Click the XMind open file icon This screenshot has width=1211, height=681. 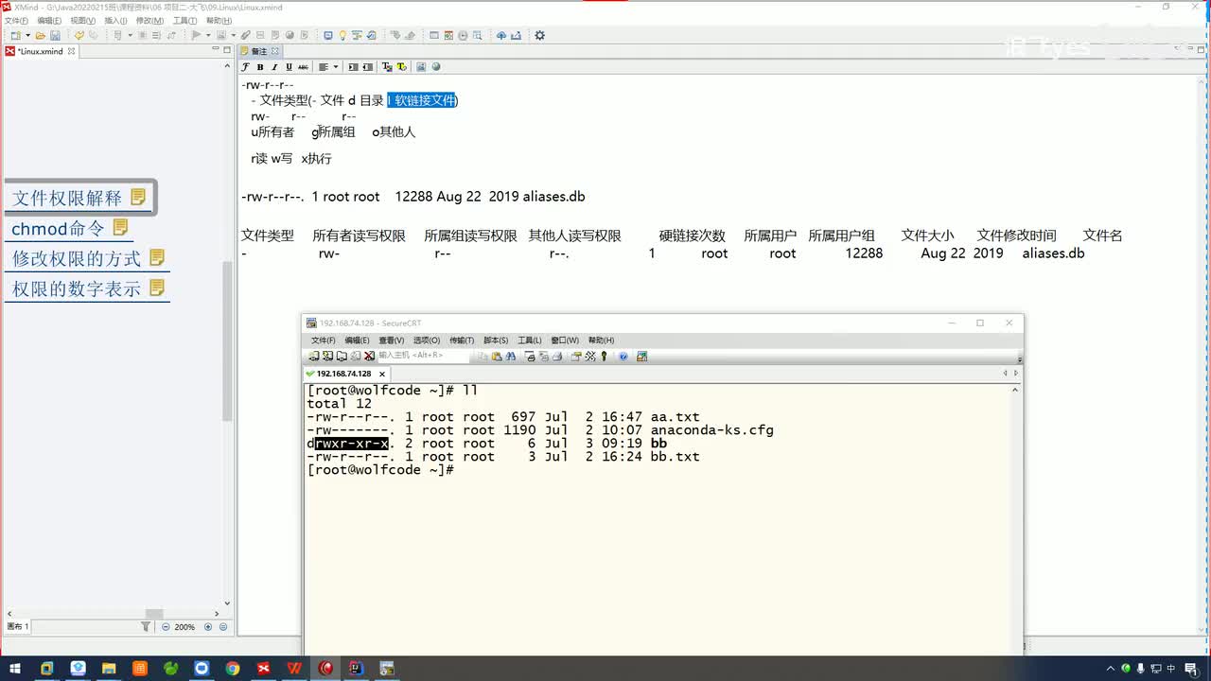pyautogui.click(x=40, y=36)
